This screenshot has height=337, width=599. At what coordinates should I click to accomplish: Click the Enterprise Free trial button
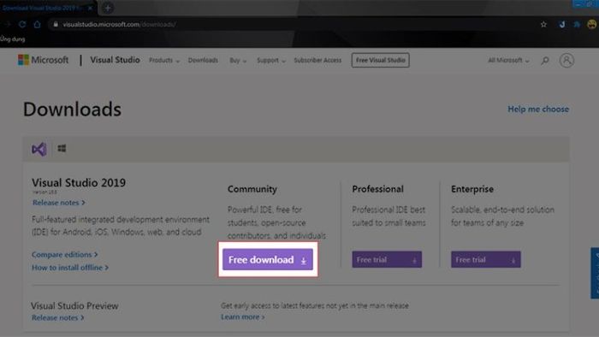pos(485,259)
